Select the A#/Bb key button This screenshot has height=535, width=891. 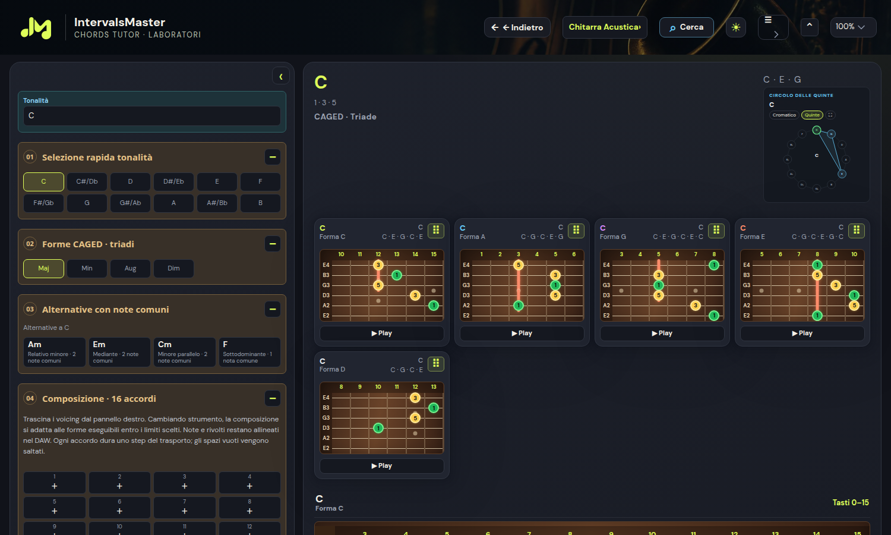coord(217,203)
